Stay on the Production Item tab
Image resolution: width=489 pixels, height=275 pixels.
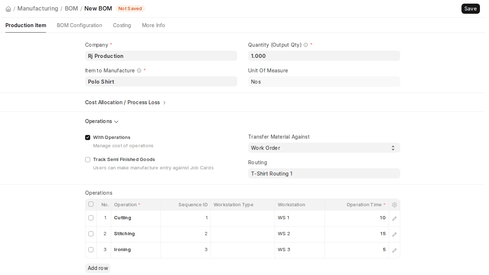26,25
